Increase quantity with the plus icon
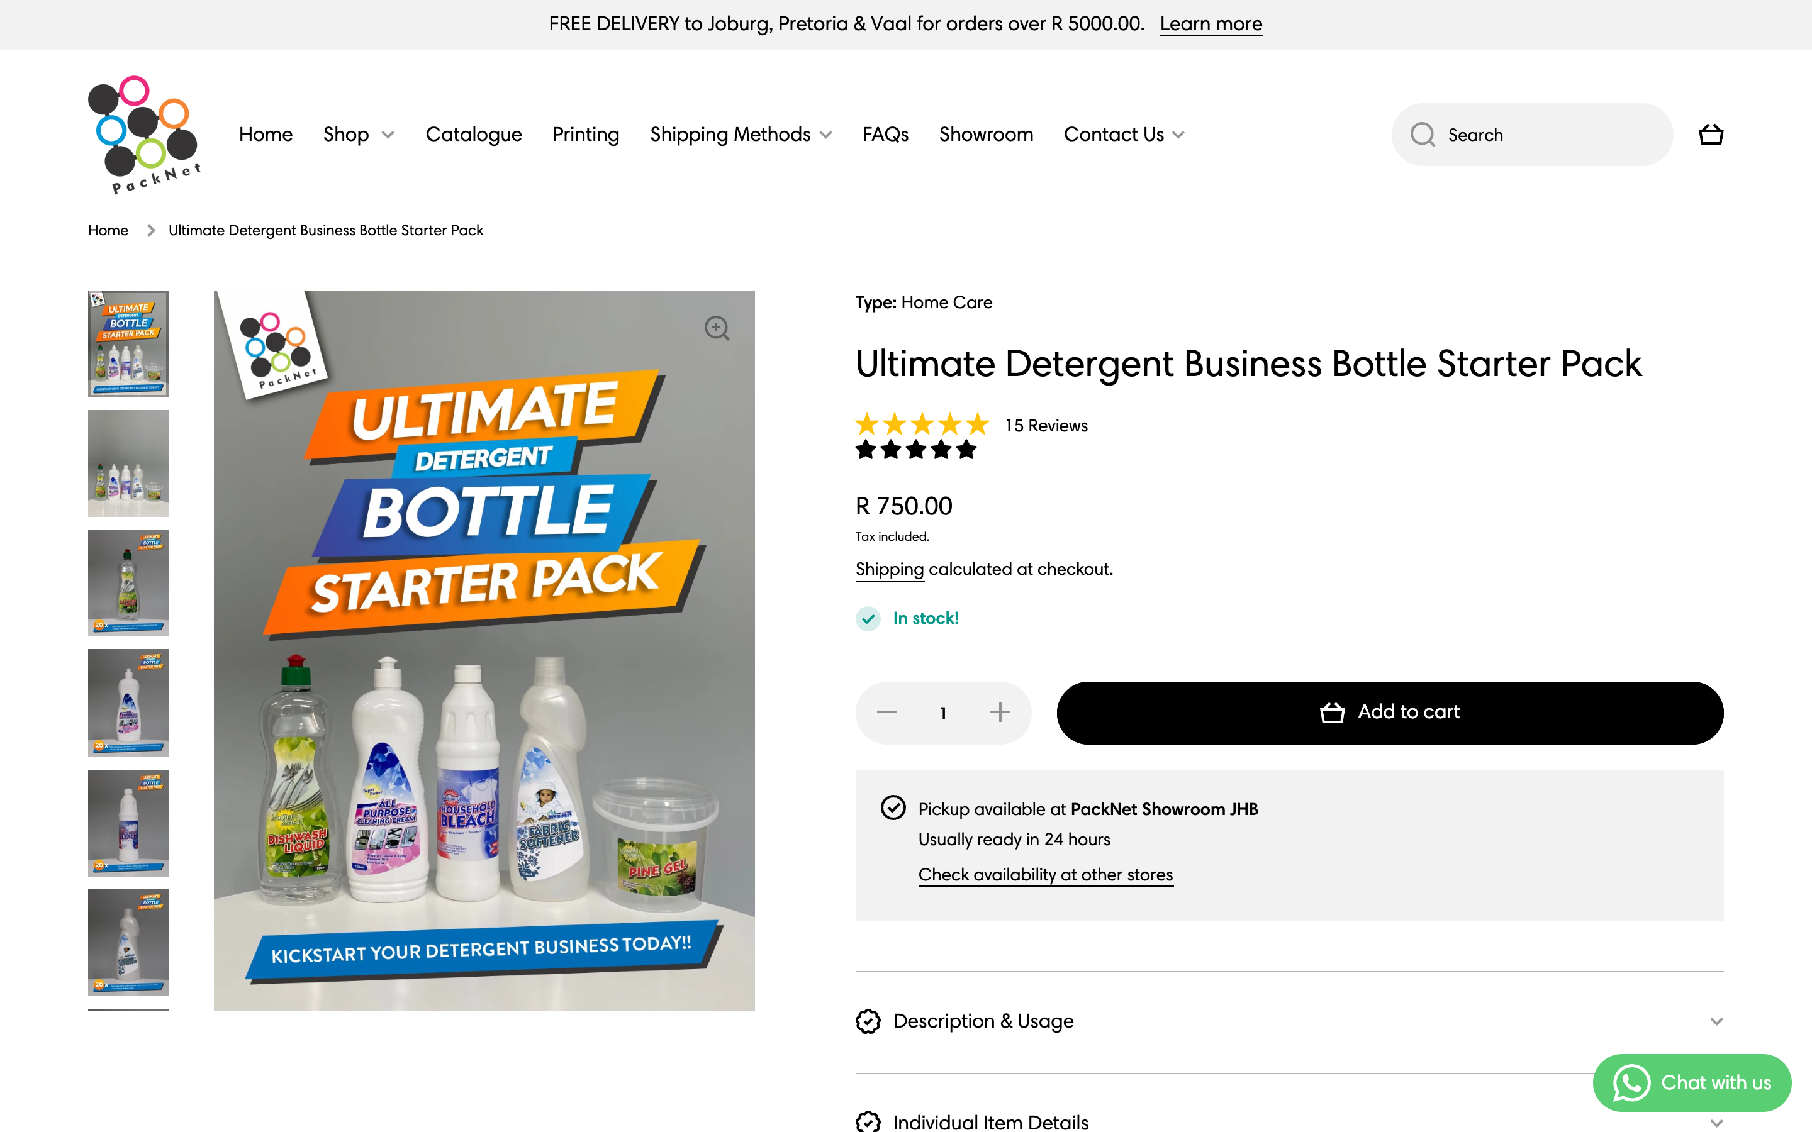The height and width of the screenshot is (1132, 1812). pos(1000,712)
